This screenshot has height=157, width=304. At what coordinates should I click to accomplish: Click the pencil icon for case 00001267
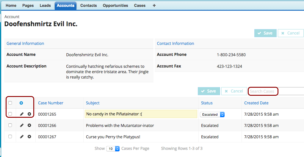[x=22, y=137]
